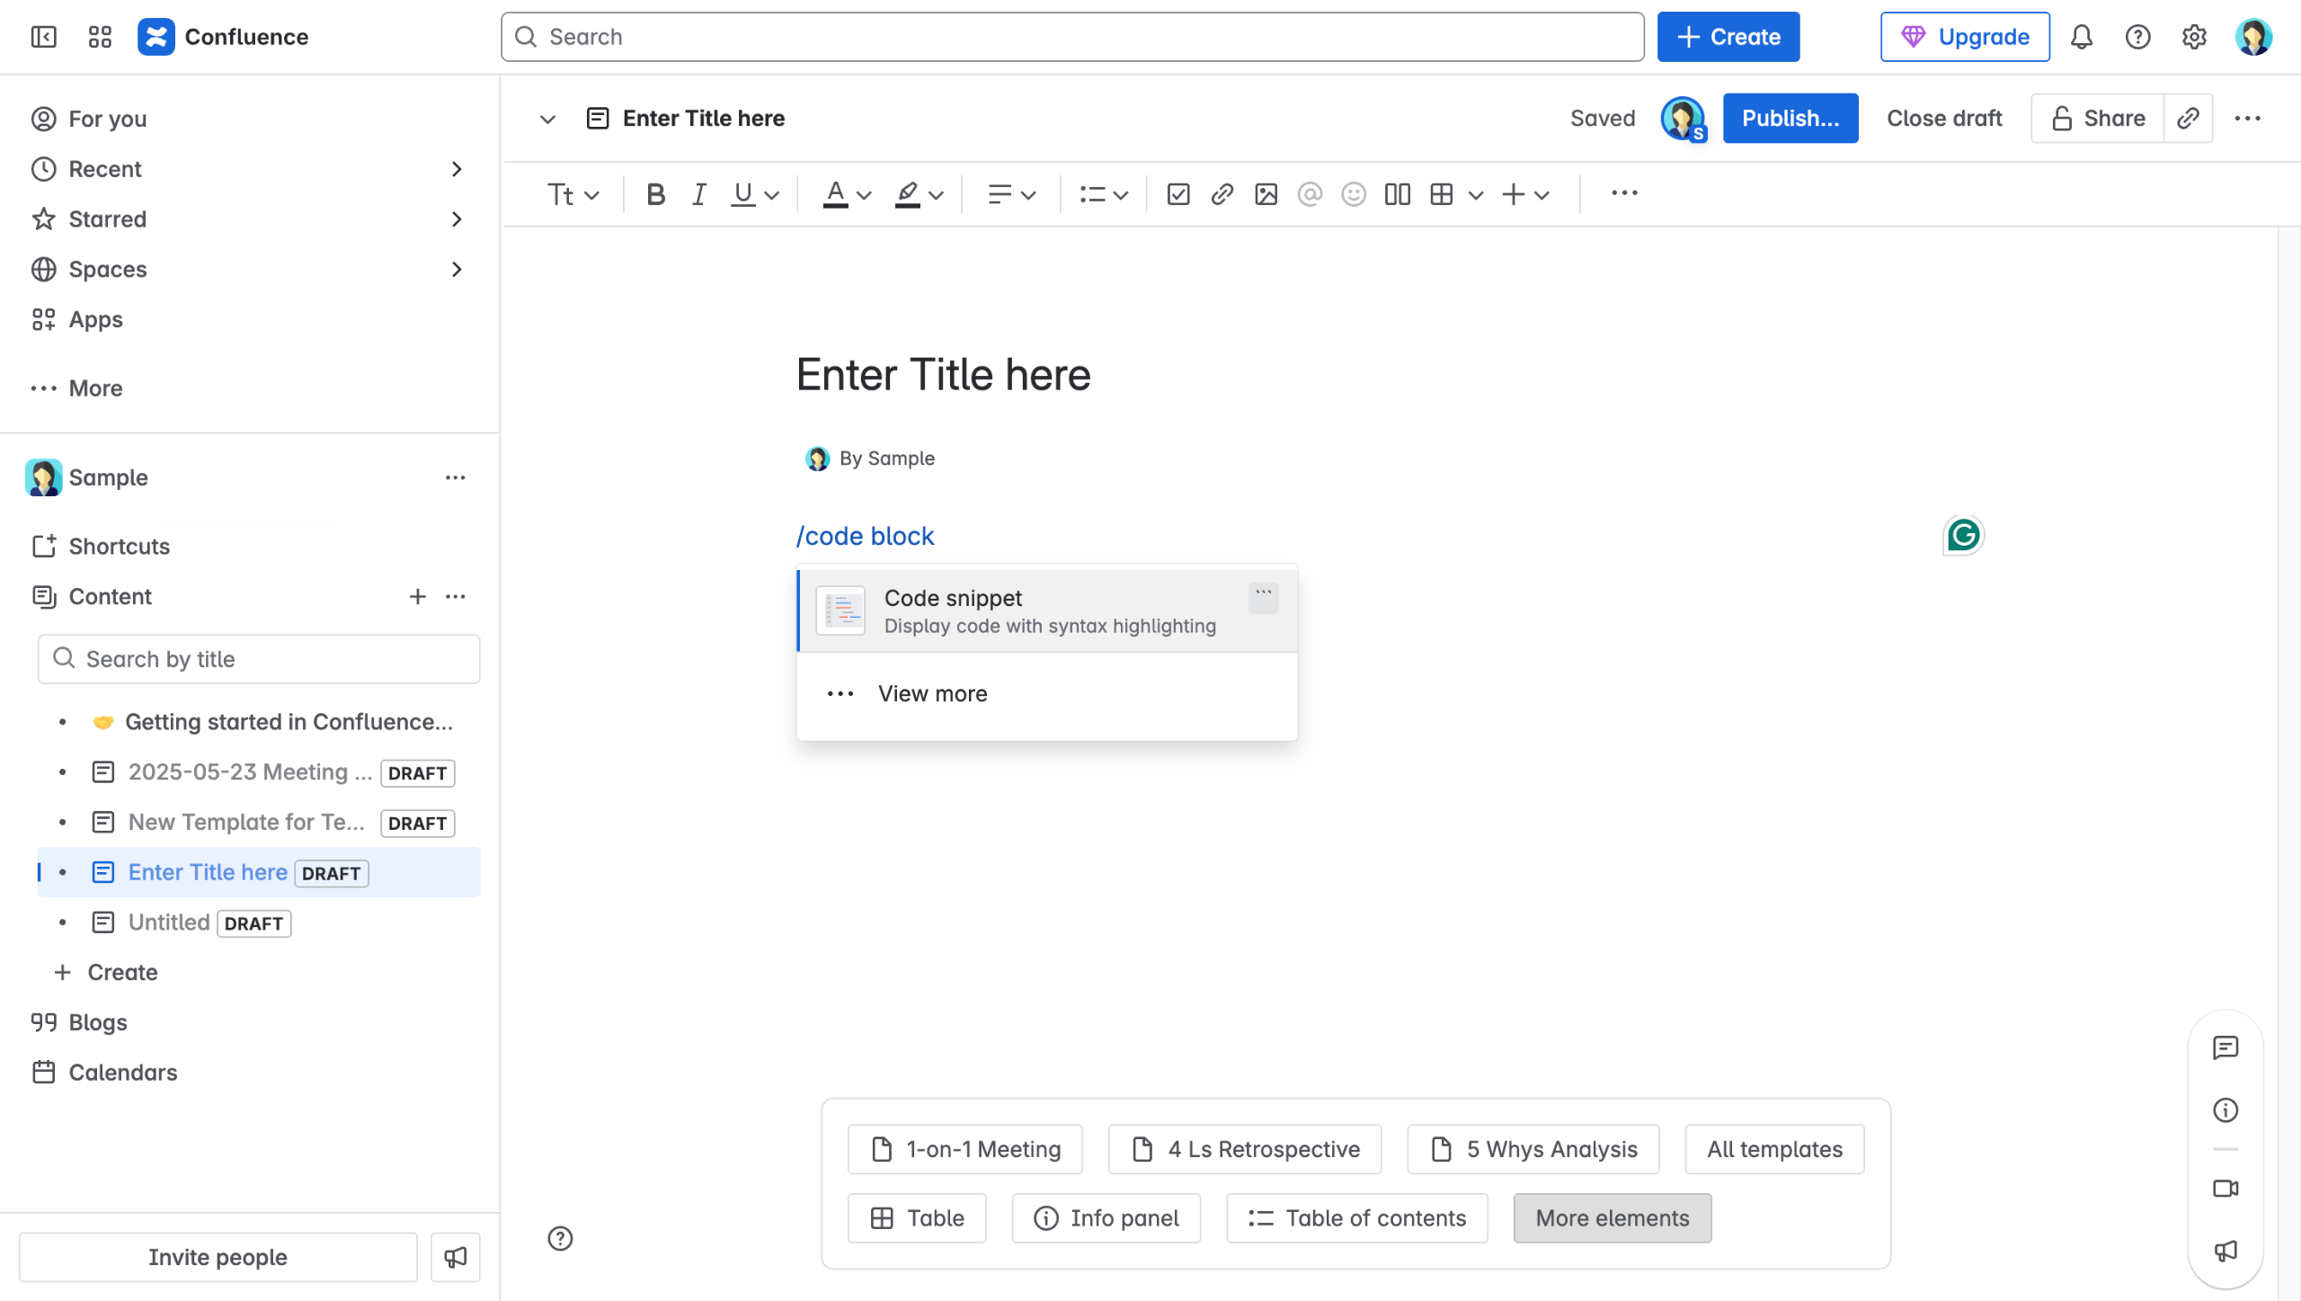Click the Publish button
The height and width of the screenshot is (1301, 2301).
tap(1790, 119)
